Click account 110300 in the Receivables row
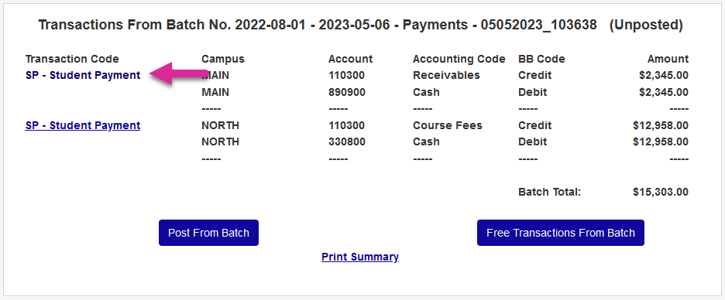This screenshot has width=725, height=300. point(347,75)
